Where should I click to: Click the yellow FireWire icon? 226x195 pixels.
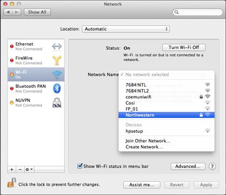[57, 61]
